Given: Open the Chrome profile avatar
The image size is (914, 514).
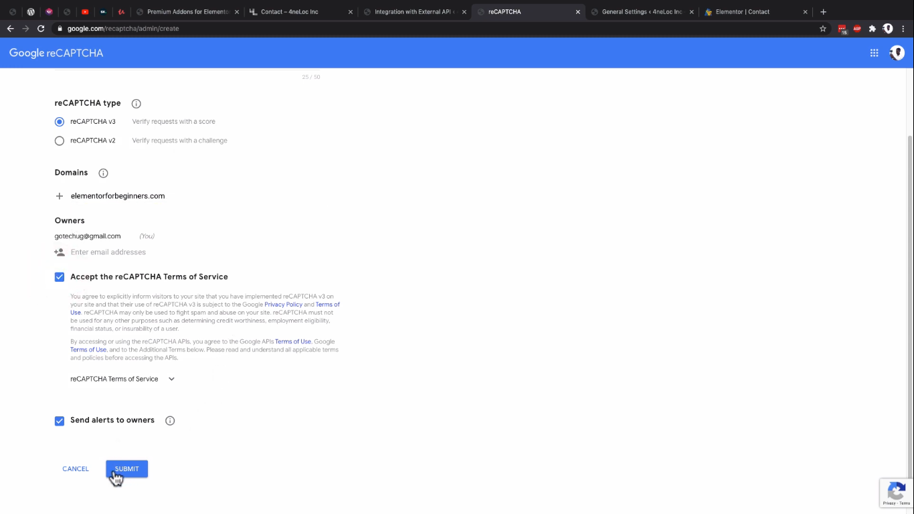Looking at the screenshot, I should [x=888, y=29].
